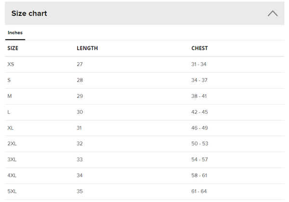Select the 2XL size row

pyautogui.click(x=12, y=144)
